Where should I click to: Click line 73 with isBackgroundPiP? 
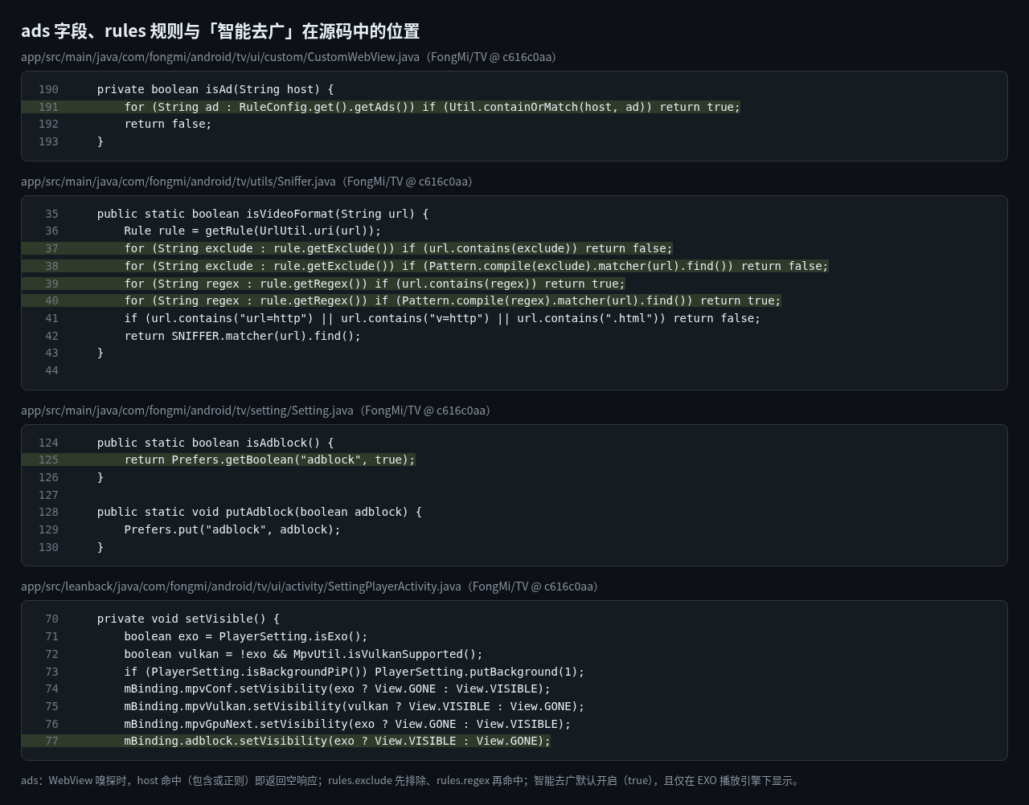pyautogui.click(x=354, y=672)
